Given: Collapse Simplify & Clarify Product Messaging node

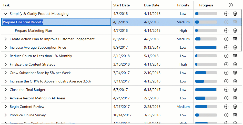Looking at the screenshot, I should point(5,14).
